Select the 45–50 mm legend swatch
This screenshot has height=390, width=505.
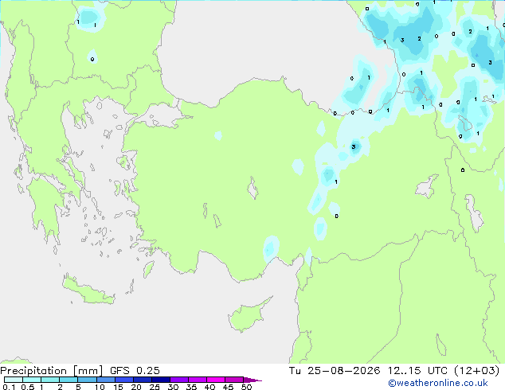tap(234, 380)
